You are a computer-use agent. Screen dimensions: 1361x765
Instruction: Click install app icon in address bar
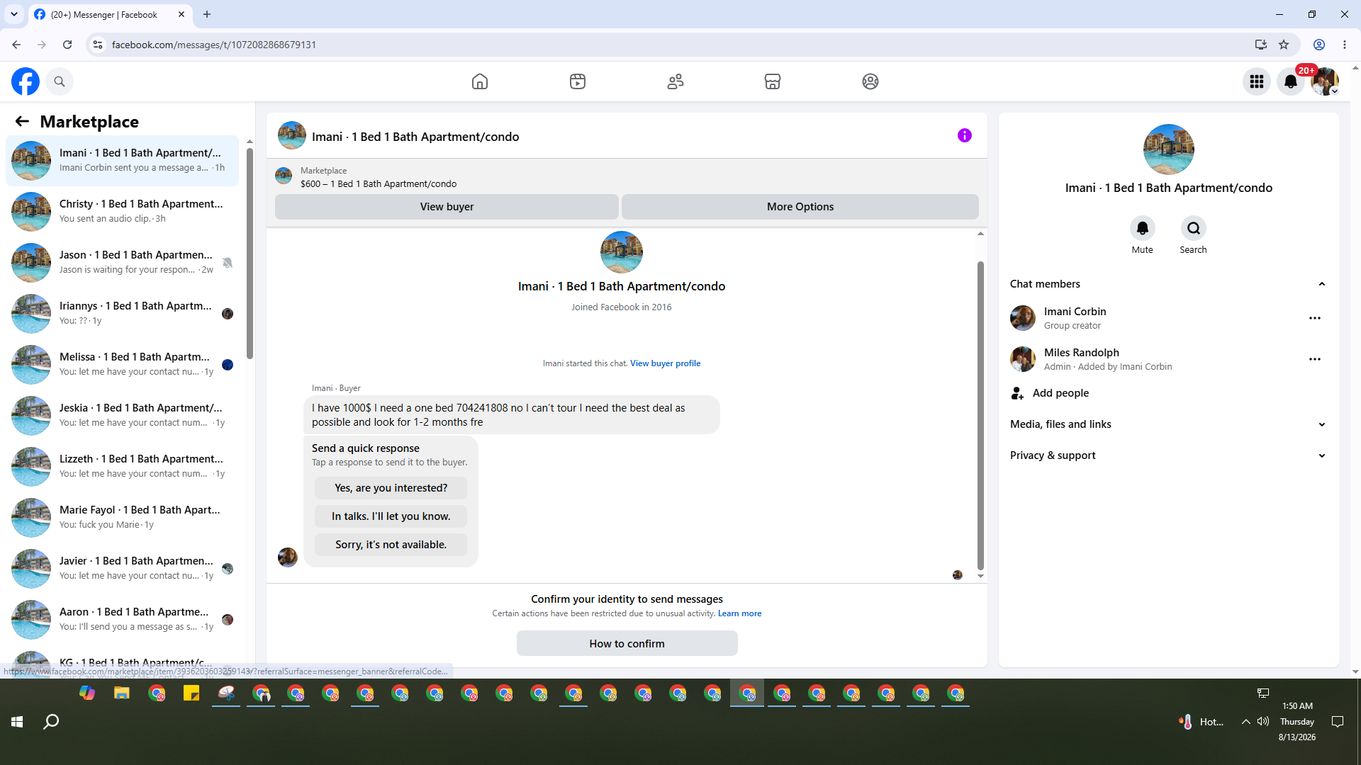click(1261, 45)
